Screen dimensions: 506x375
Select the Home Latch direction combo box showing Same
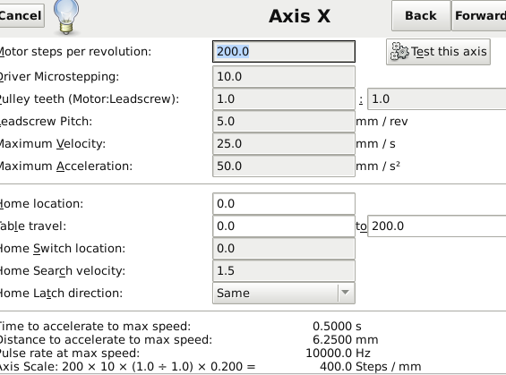(284, 293)
